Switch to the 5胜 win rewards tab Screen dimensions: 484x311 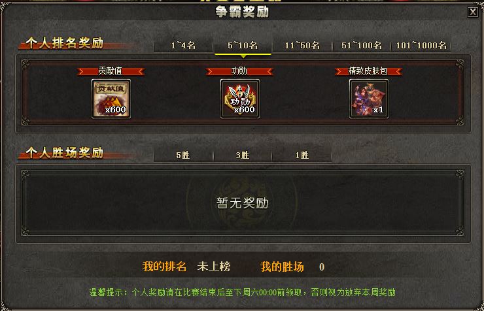[183, 155]
